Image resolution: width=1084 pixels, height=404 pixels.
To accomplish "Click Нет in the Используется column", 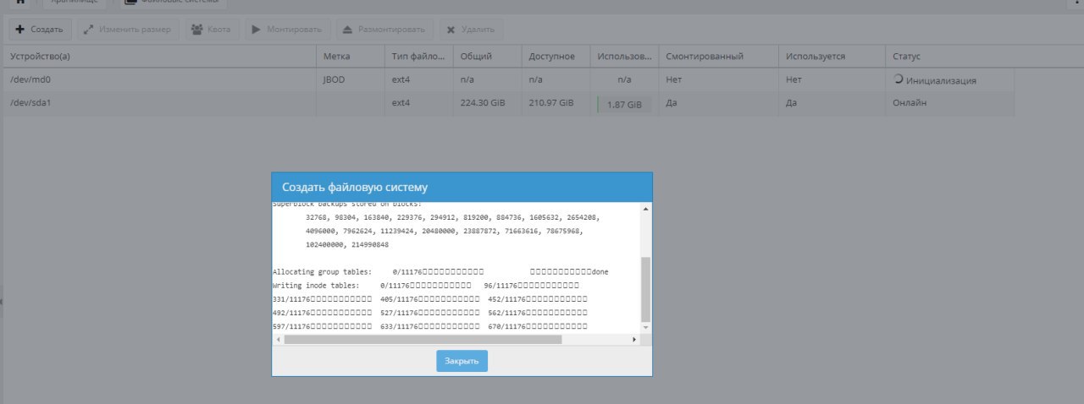I will tap(794, 79).
